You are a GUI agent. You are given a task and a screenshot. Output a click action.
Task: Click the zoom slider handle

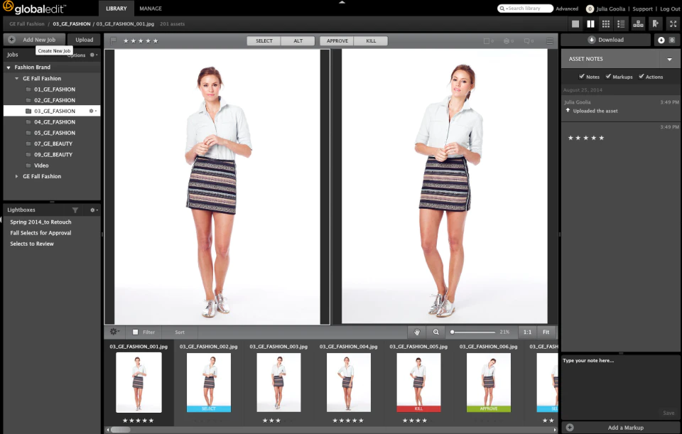(453, 332)
